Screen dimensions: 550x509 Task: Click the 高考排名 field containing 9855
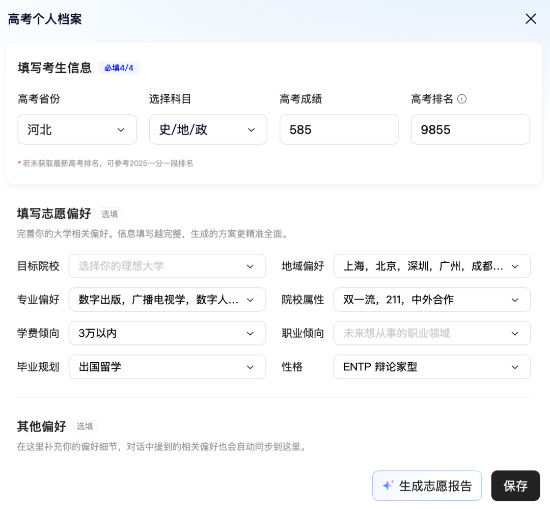(x=470, y=129)
